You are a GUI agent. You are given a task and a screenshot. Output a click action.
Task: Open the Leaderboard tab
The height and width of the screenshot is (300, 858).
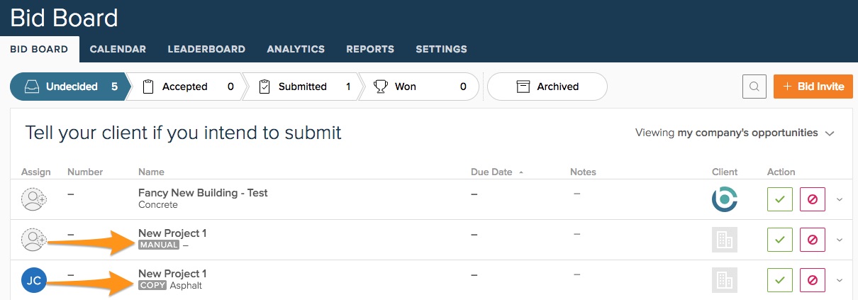coord(206,49)
